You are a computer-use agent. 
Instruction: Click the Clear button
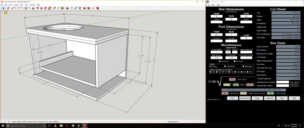tap(257, 98)
